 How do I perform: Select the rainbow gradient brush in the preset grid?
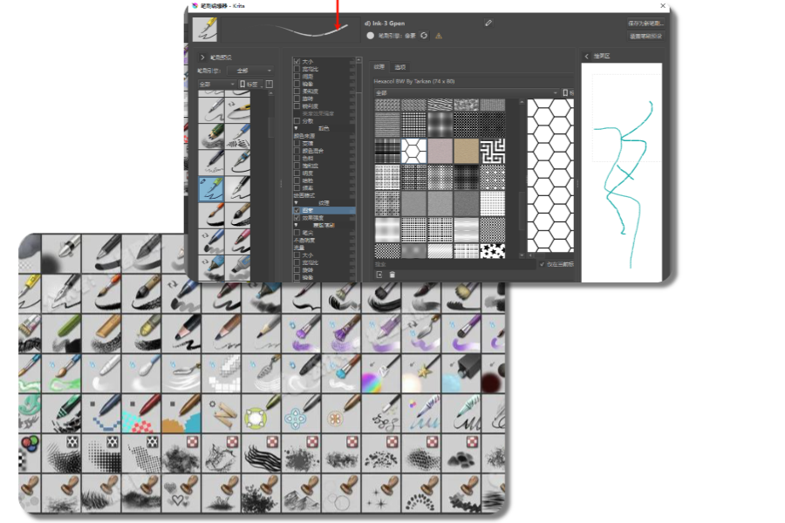381,373
